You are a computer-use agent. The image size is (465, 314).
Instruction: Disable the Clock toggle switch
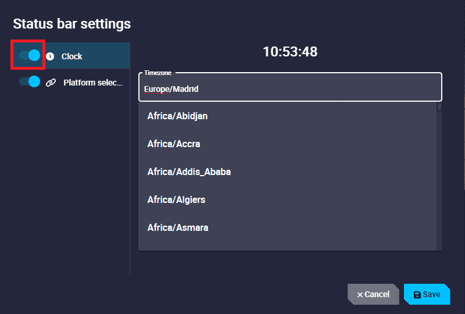click(x=29, y=56)
